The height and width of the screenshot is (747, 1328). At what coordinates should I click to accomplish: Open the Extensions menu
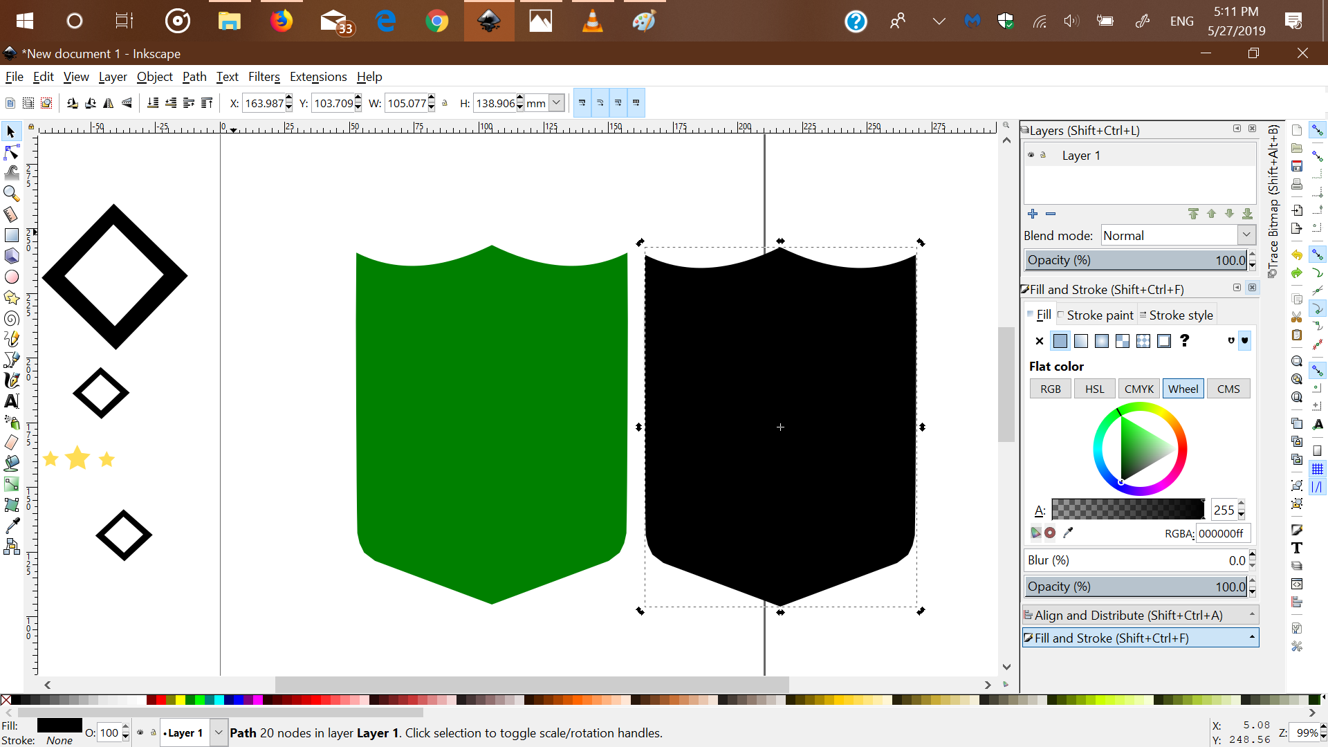click(318, 77)
